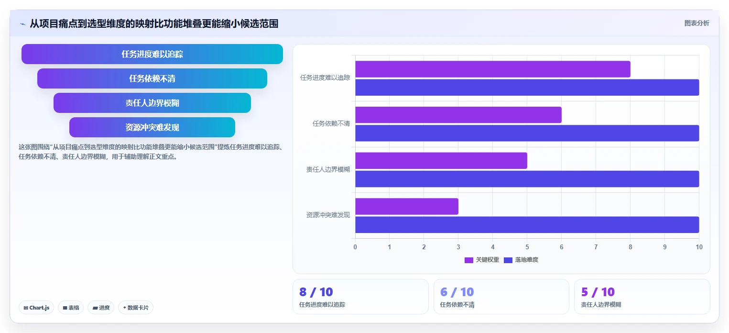Select the 任务依赖不清 funnel bar

click(152, 78)
